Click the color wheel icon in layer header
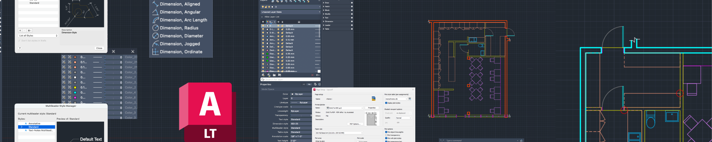This screenshot has height=142, width=712. [267, 22]
